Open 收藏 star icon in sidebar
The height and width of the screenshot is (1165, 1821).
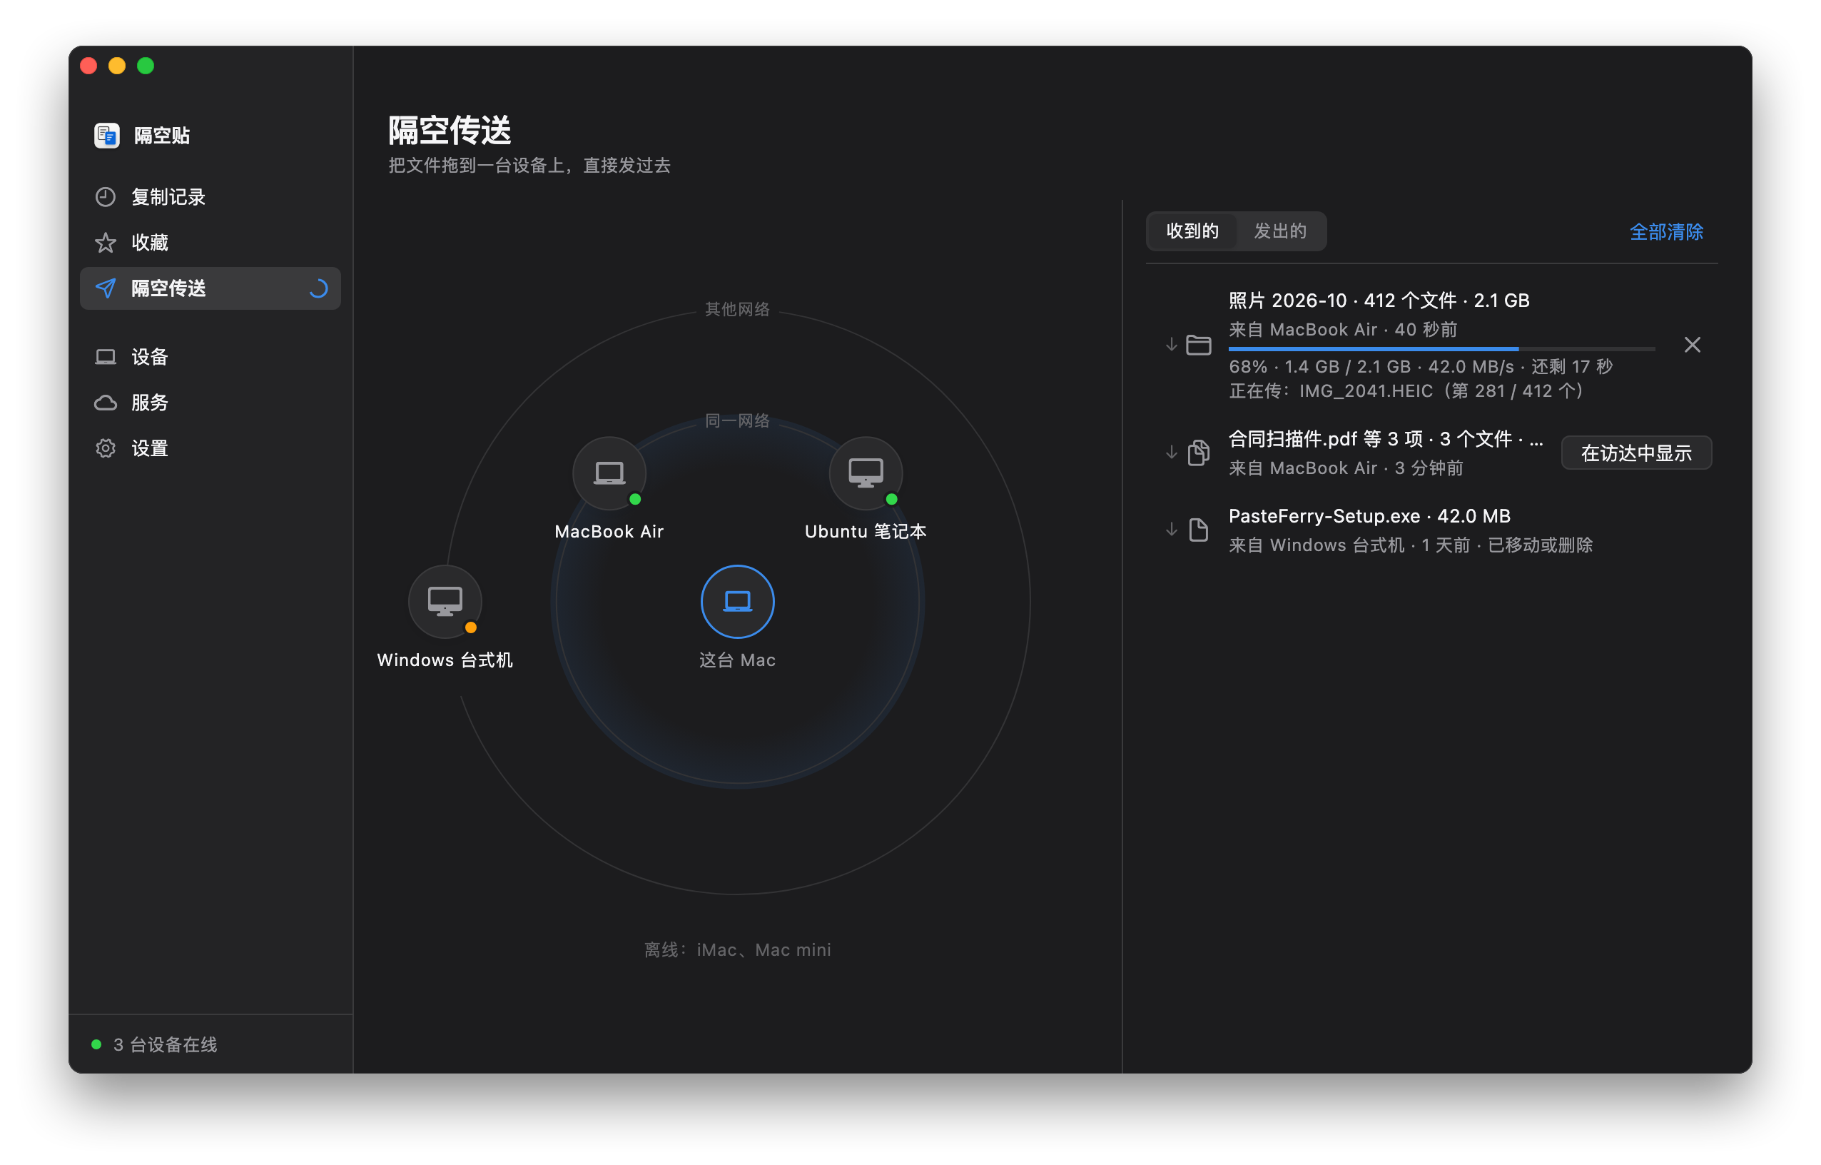pyautogui.click(x=105, y=243)
